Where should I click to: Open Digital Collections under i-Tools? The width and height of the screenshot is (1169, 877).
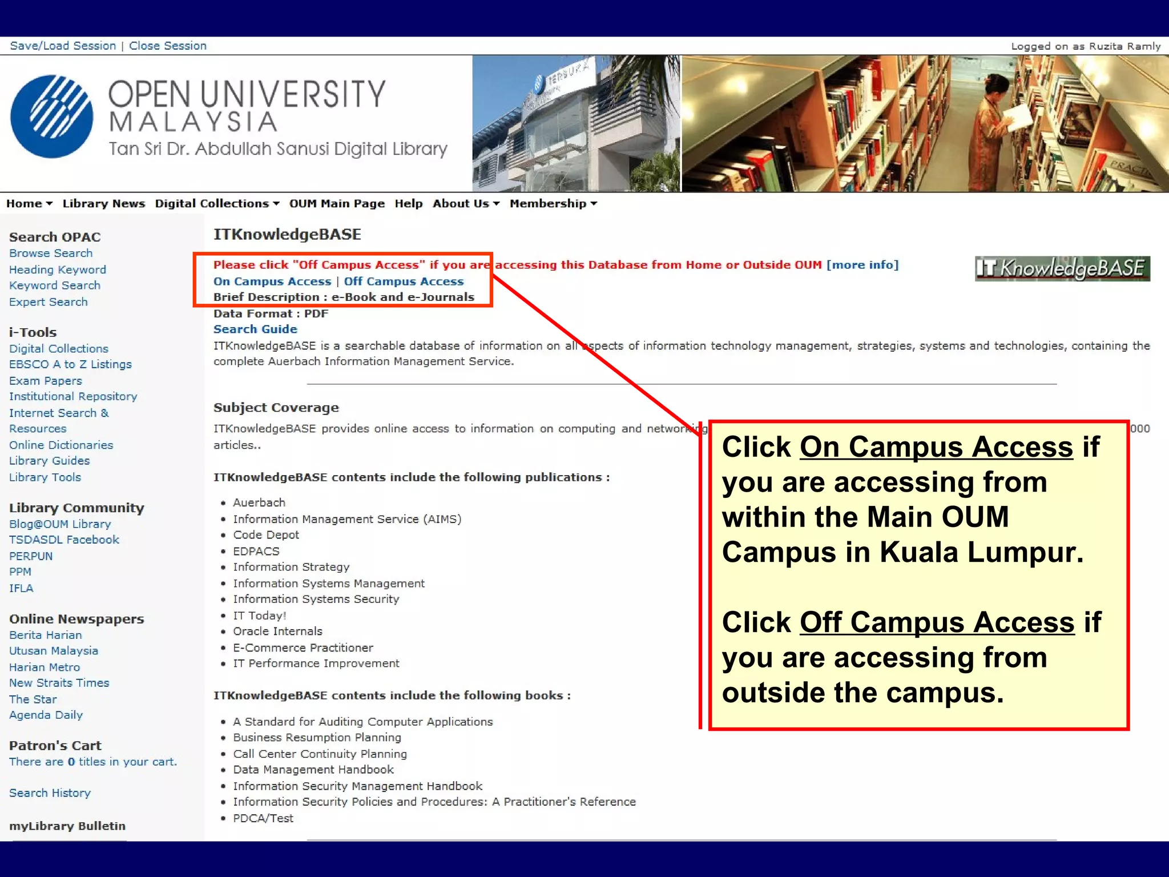[x=59, y=349]
